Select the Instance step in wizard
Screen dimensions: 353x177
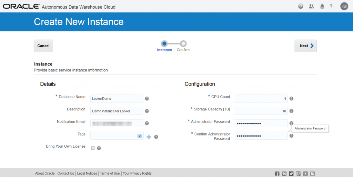tap(164, 43)
